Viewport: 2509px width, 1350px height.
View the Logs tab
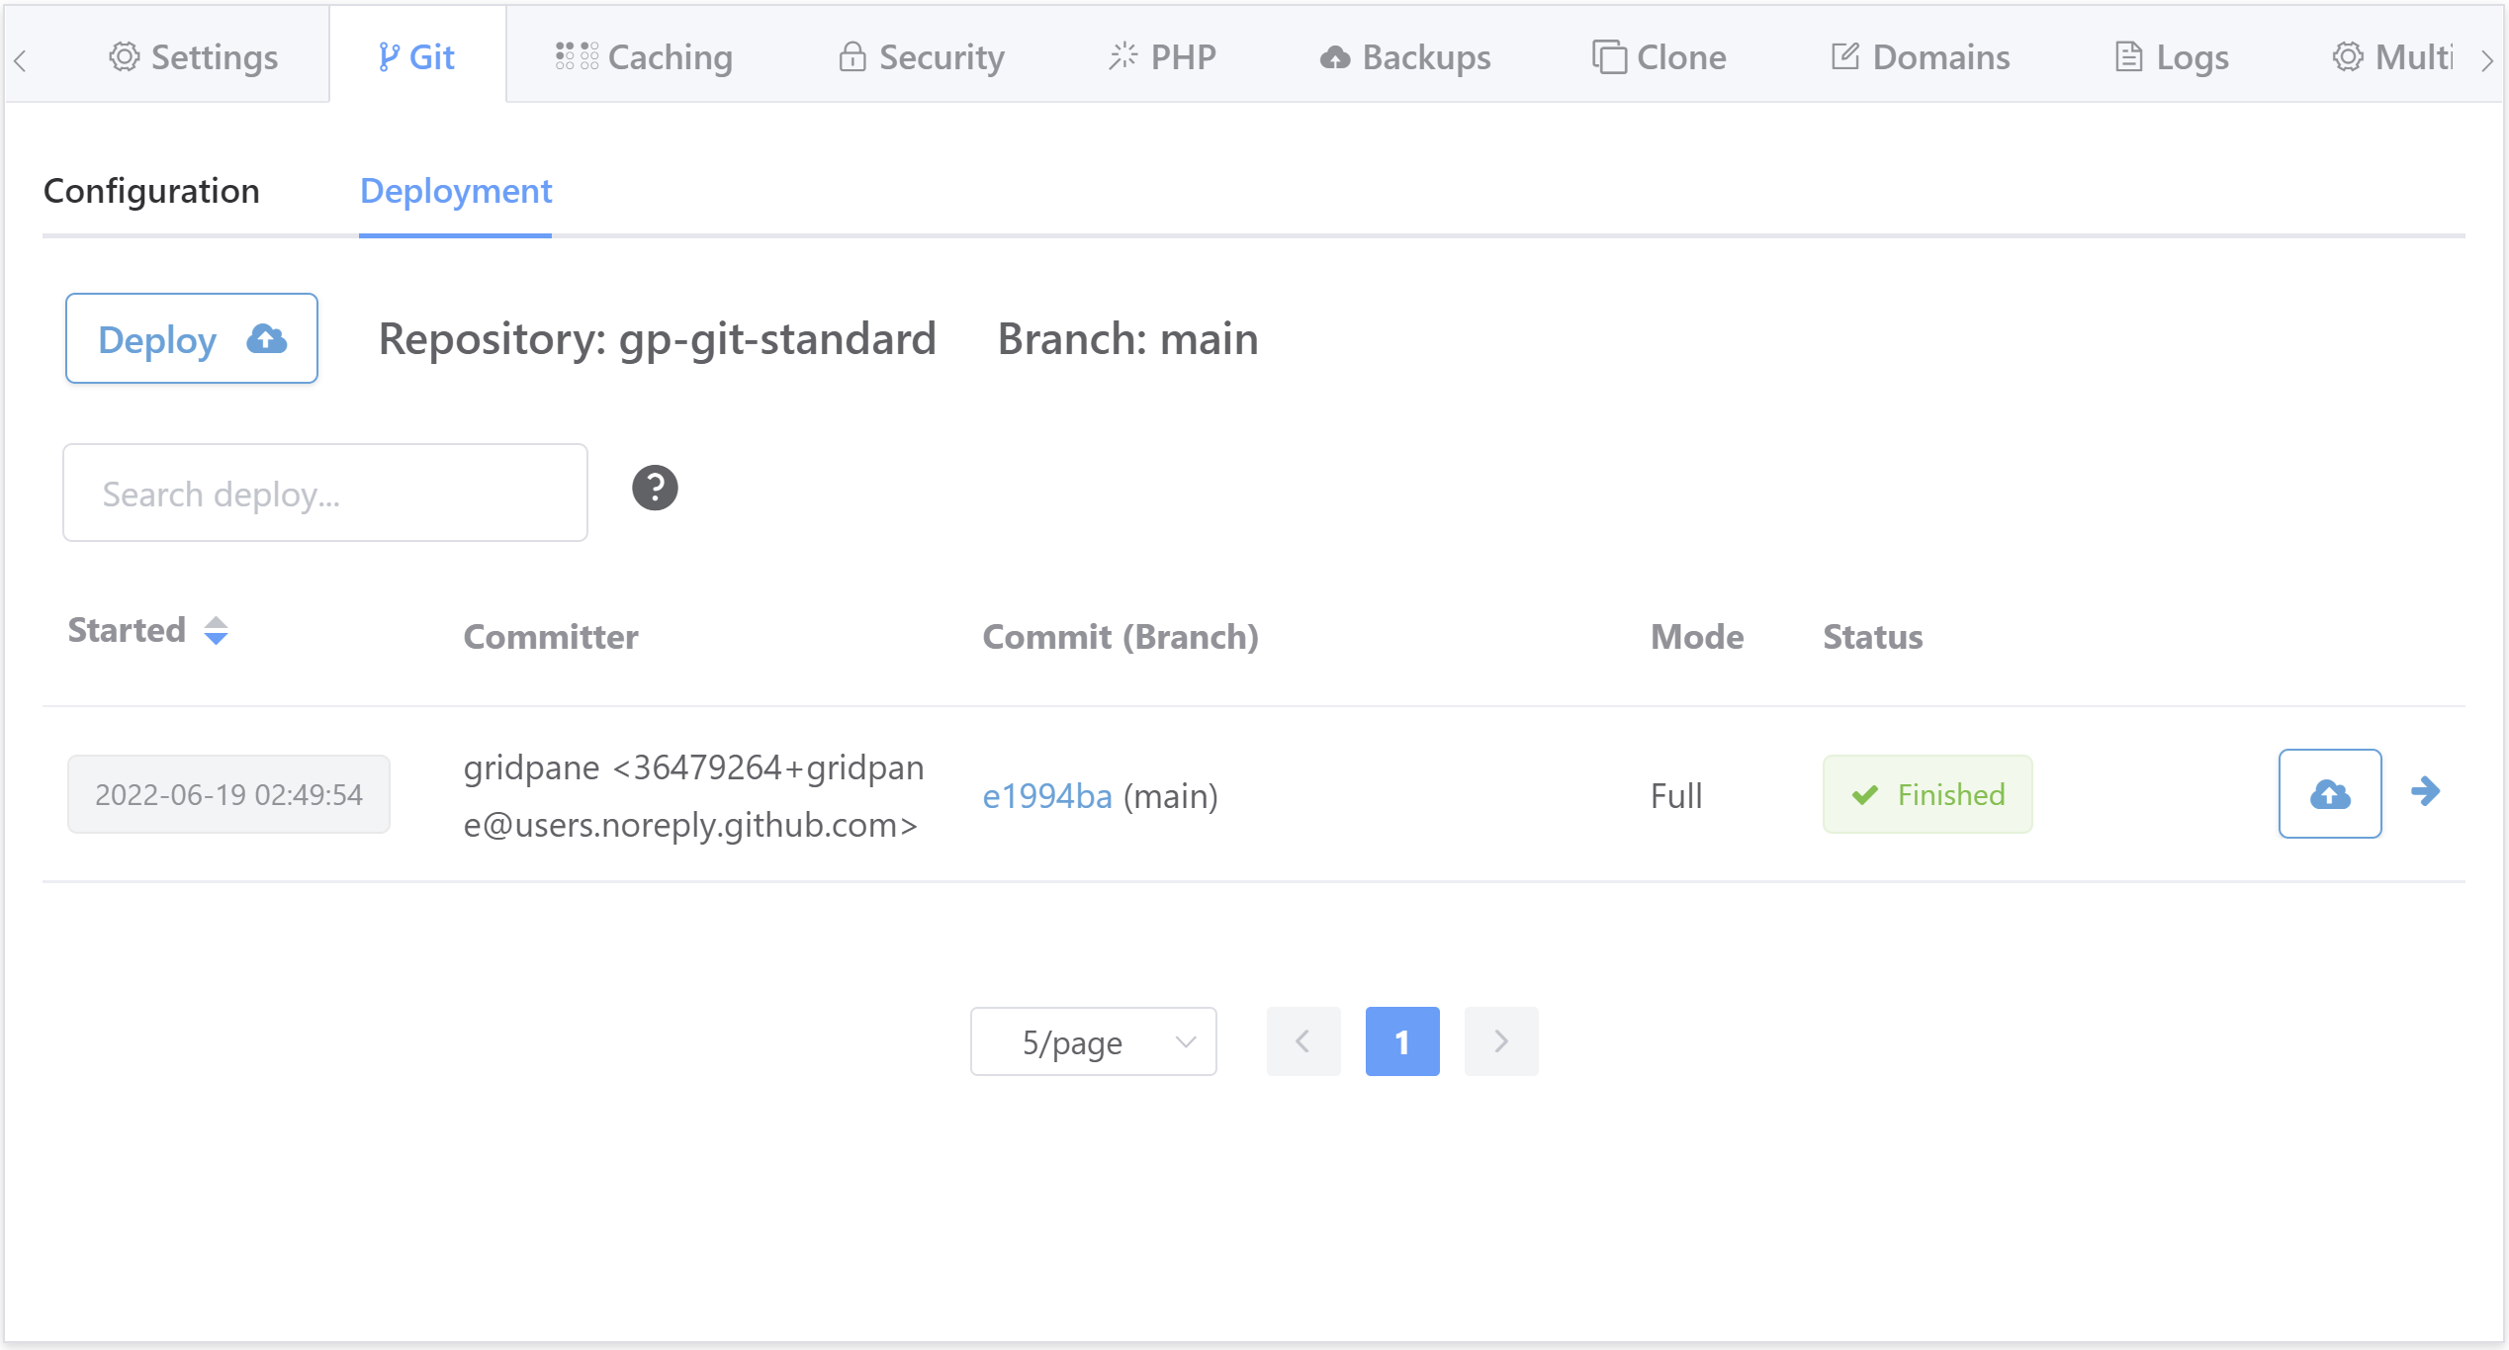coord(2171,57)
